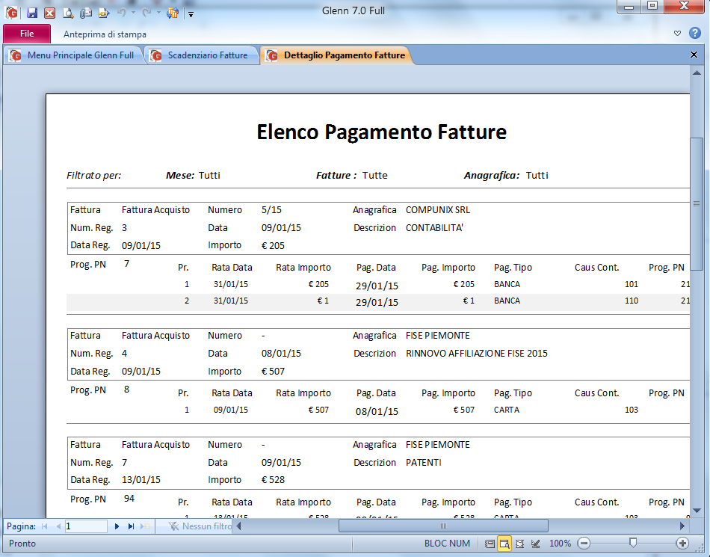Click the Elenco Pagamento Fatture report title
Screen dimensions: 710x557
(382, 132)
